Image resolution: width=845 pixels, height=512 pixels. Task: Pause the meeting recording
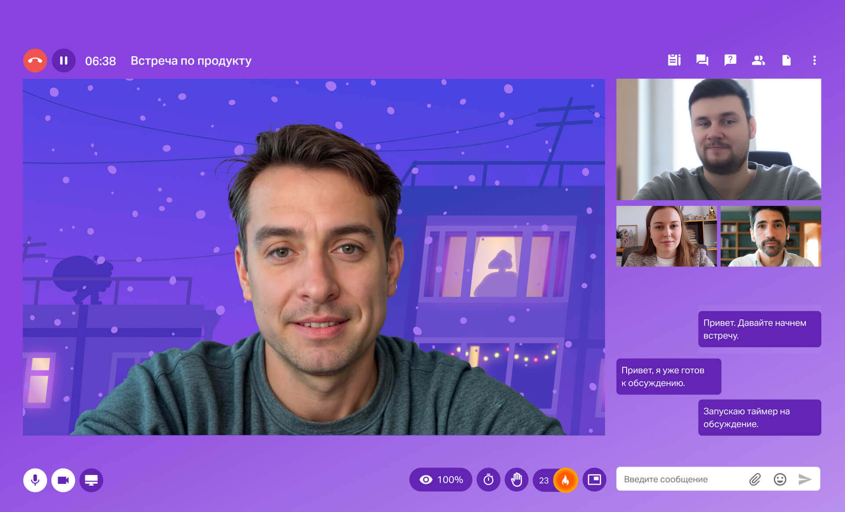click(x=64, y=61)
